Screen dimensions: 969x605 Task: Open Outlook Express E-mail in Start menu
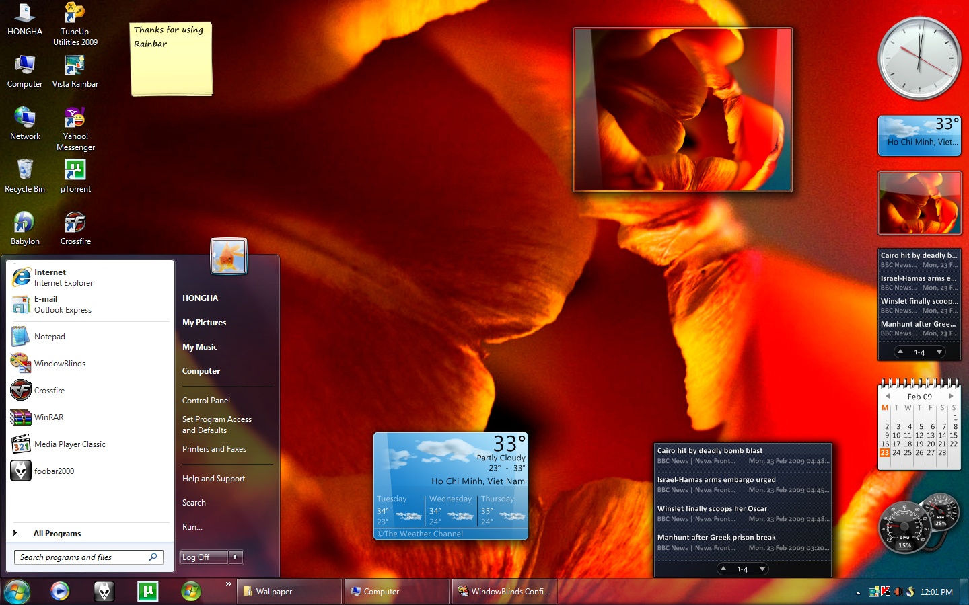(91, 304)
